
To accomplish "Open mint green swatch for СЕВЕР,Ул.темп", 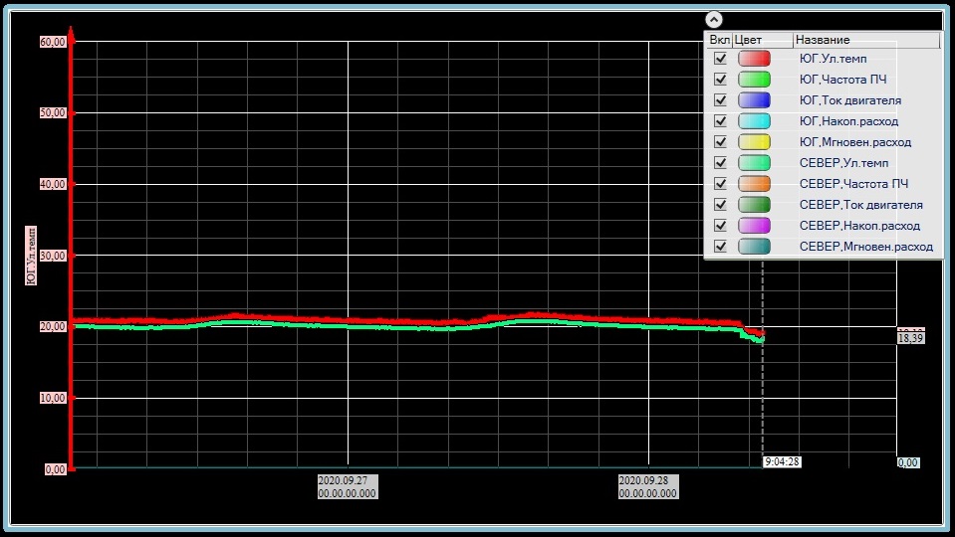I will 754,162.
